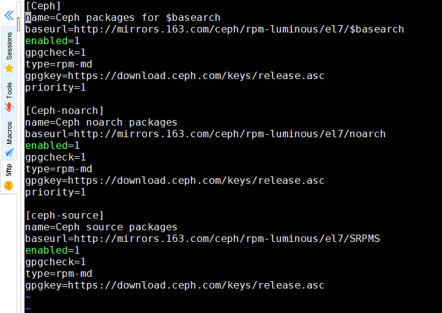Click the yellow star Sessions icon
This screenshot has height=313, width=442.
9,68
